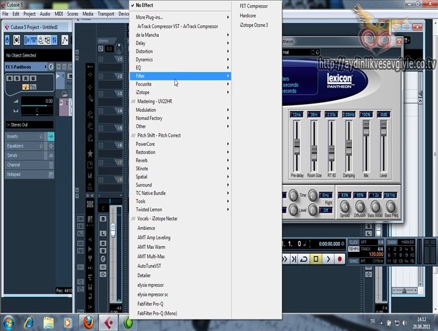The height and width of the screenshot is (331, 438).
Task: Toggle the TEMPO track button on the transport
Action: 353,249
